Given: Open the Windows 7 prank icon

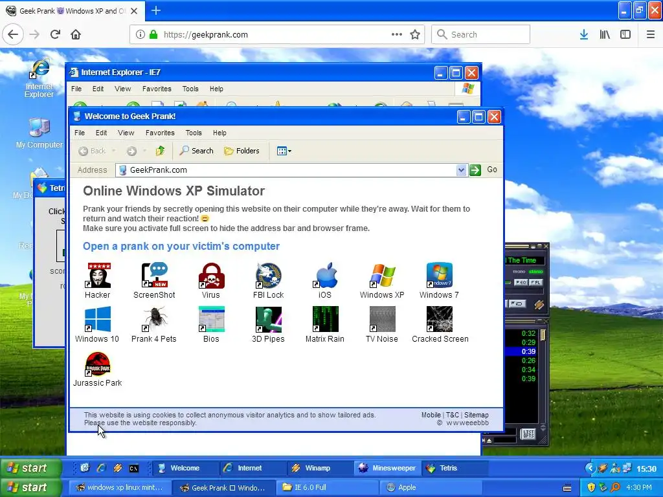Looking at the screenshot, I should (x=440, y=281).
